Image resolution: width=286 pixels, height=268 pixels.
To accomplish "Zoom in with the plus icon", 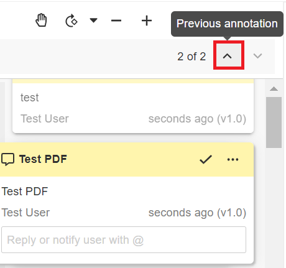I will point(147,21).
